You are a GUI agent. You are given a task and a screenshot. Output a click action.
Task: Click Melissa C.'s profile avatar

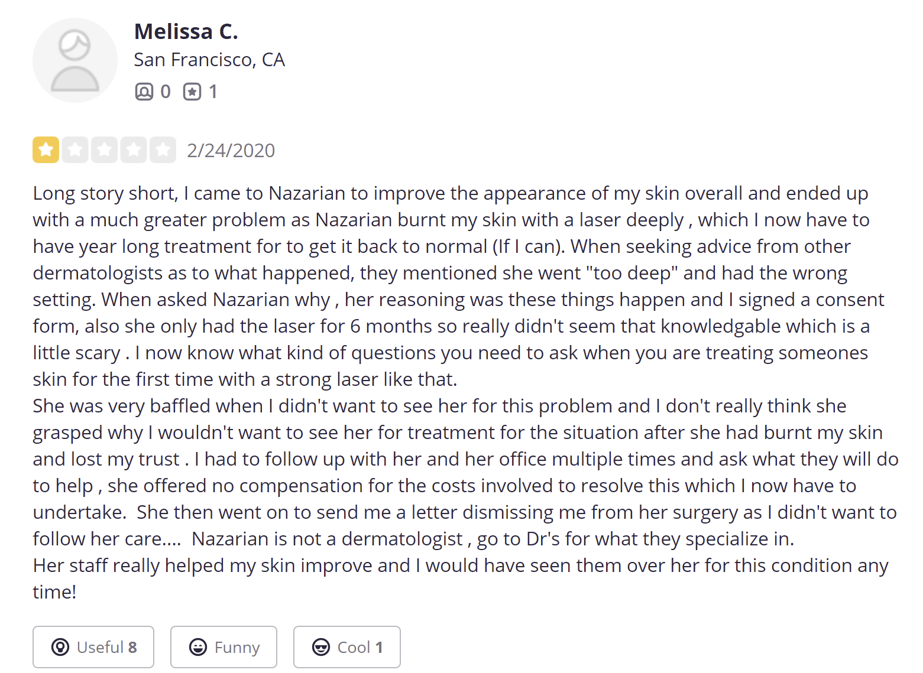[x=75, y=60]
